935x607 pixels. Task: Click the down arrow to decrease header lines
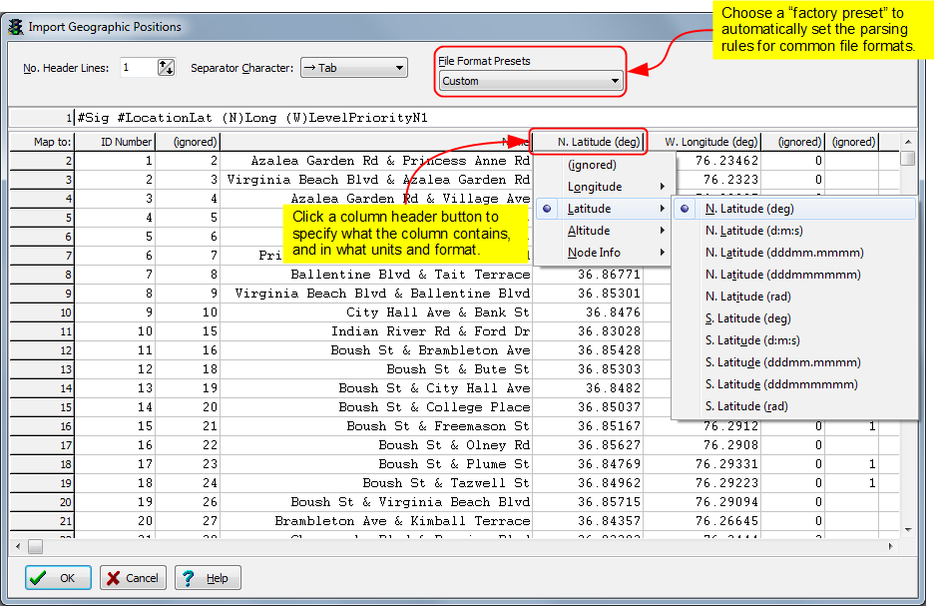[168, 72]
